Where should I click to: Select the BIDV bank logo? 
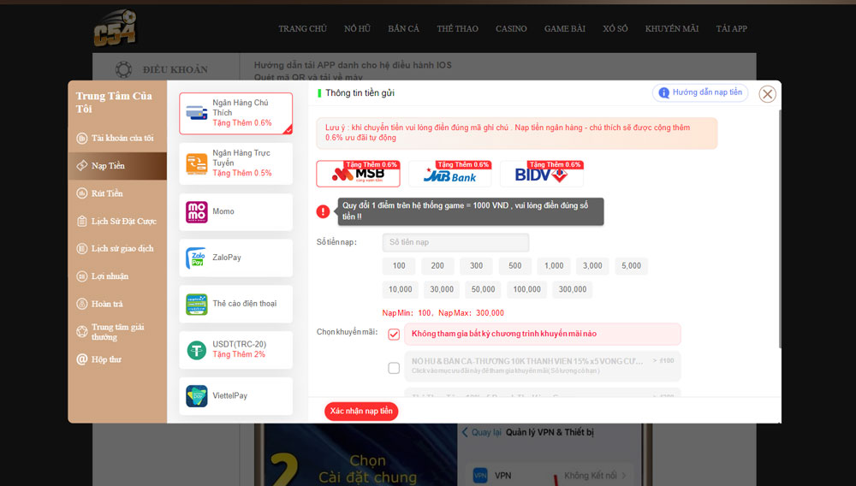pyautogui.click(x=542, y=174)
